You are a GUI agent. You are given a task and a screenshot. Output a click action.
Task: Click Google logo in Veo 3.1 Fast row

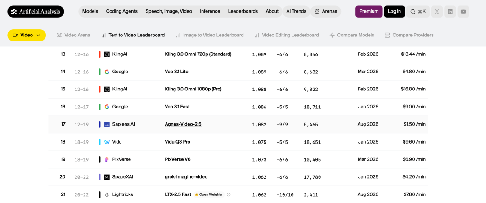point(107,107)
